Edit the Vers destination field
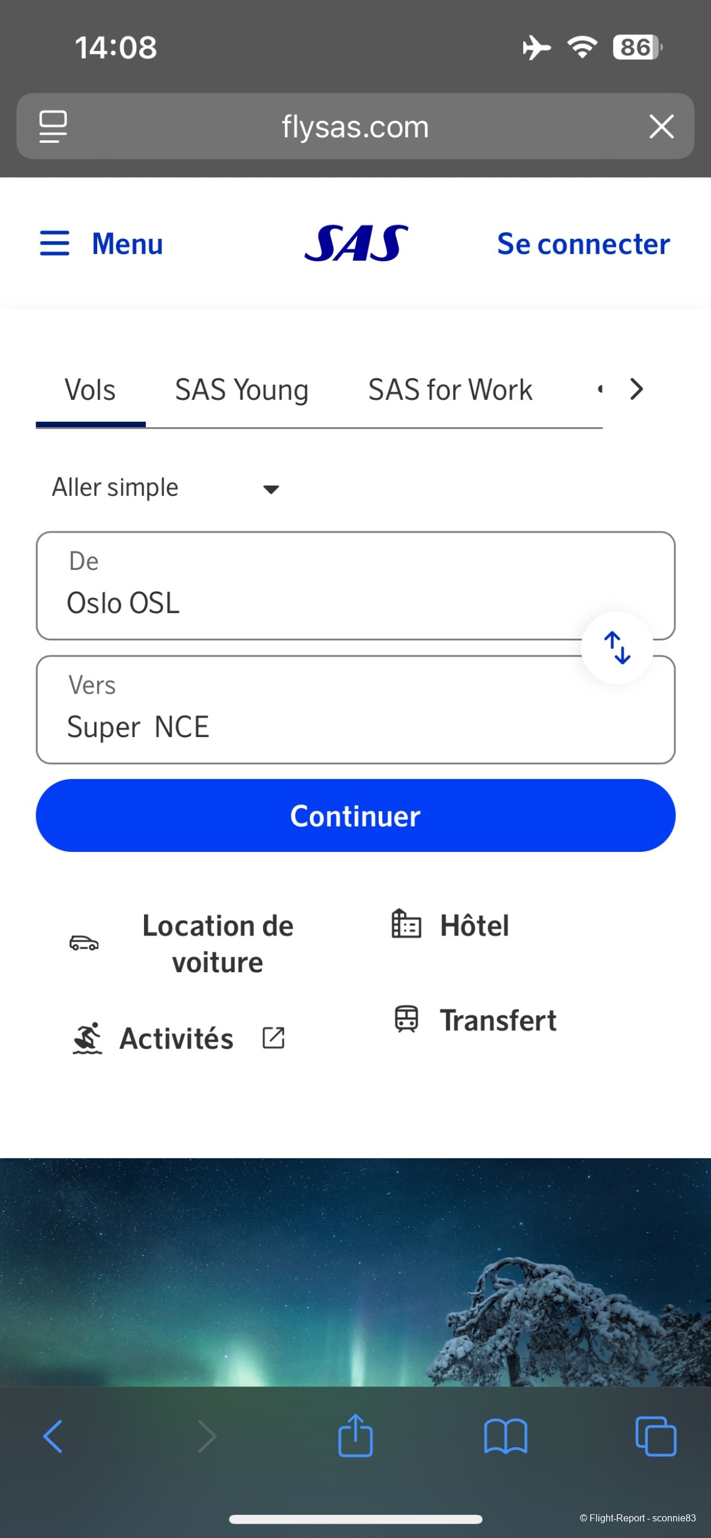Screen dimensions: 711x1538 click(x=310, y=710)
